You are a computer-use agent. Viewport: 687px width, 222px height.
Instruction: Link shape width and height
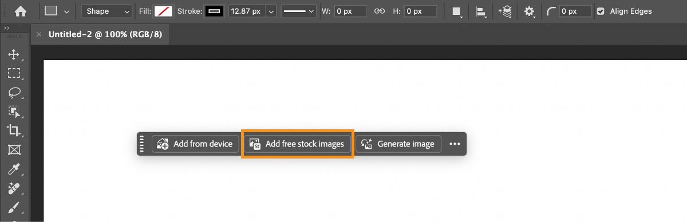click(379, 11)
